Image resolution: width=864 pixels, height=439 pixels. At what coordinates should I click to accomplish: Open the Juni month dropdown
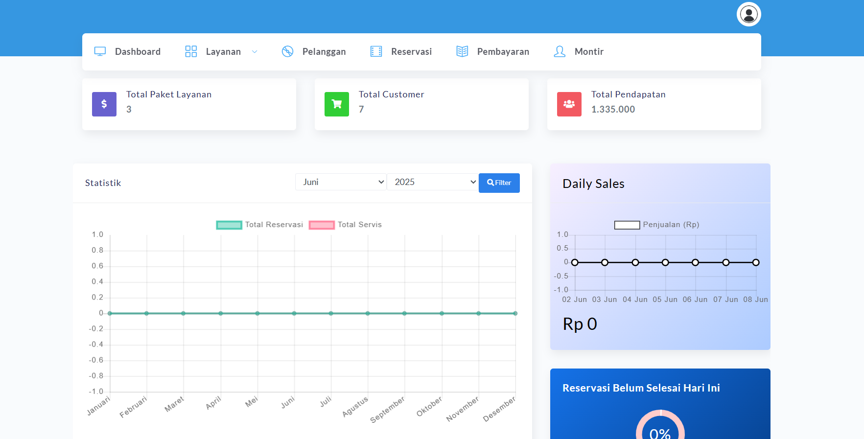click(x=341, y=182)
